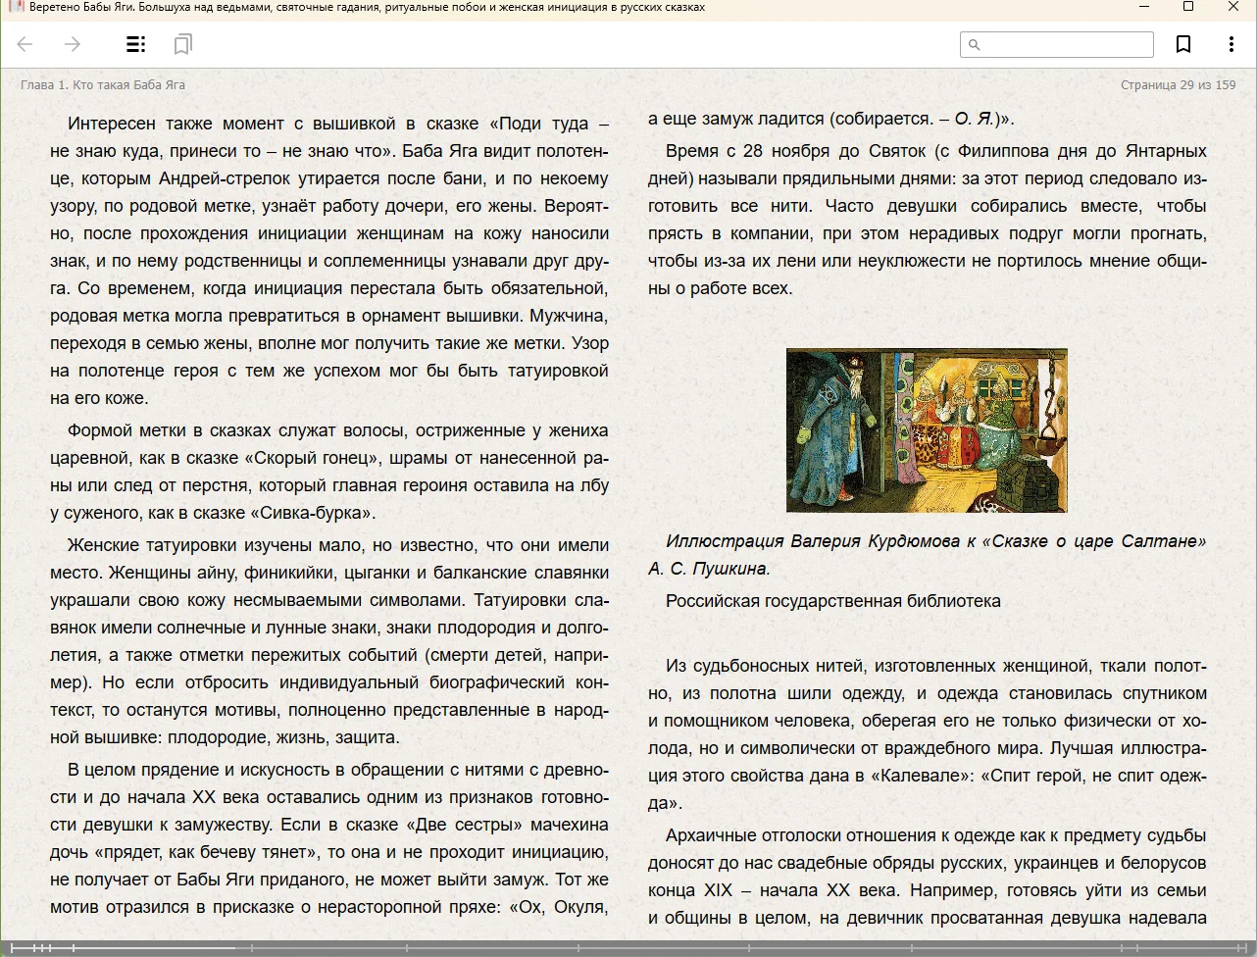Maximize the reader window
The height and width of the screenshot is (957, 1257).
coord(1188,7)
